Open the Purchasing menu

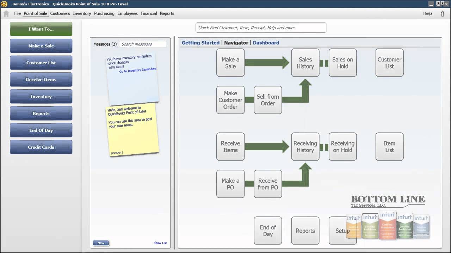104,13
